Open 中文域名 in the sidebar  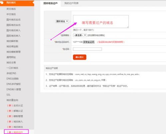[11, 14]
